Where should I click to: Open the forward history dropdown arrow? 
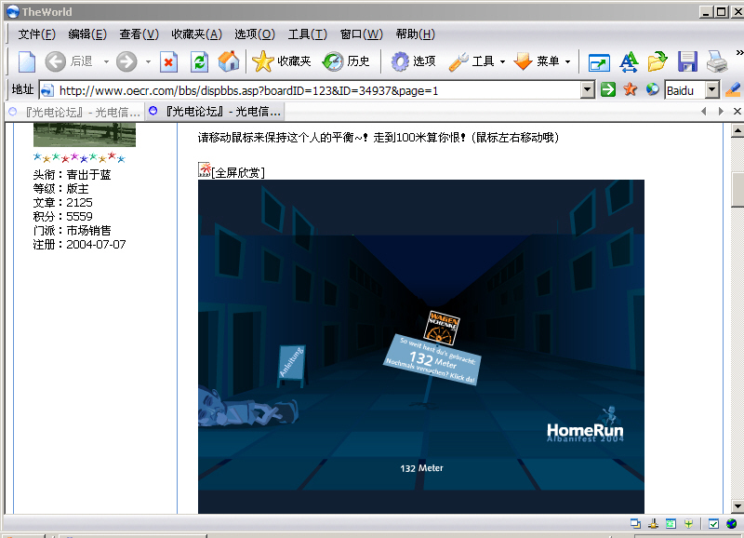148,61
